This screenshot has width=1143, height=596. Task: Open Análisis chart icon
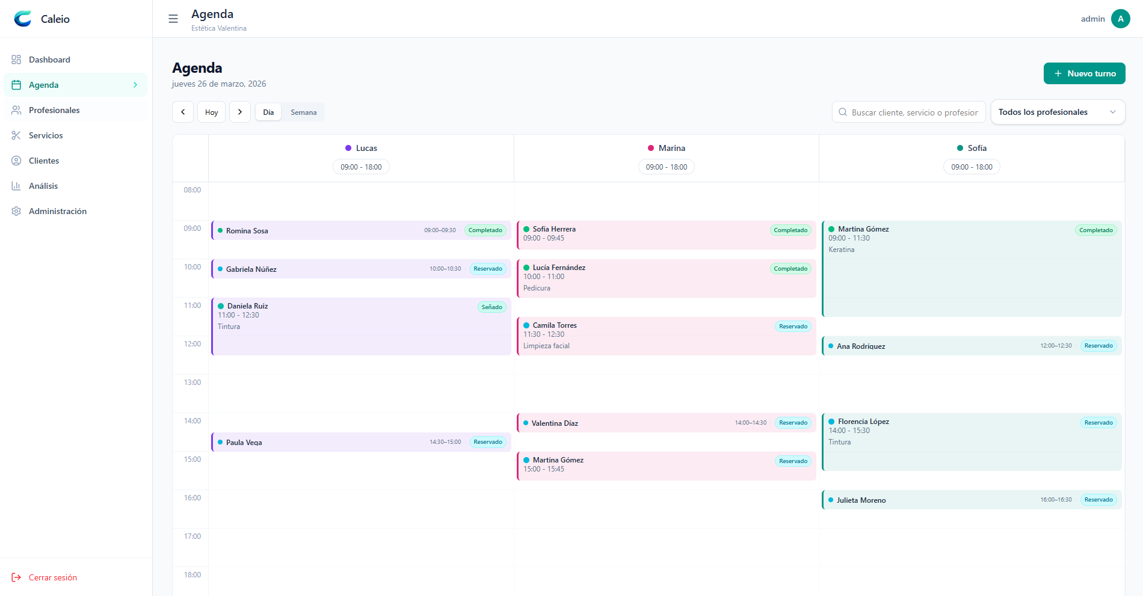[x=16, y=186]
